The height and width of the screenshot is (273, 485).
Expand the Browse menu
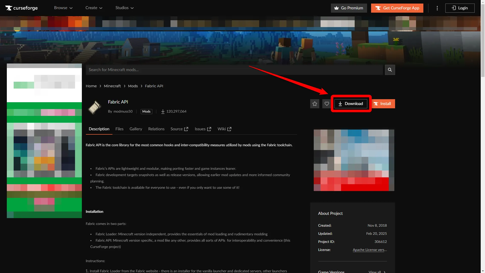[x=63, y=8]
